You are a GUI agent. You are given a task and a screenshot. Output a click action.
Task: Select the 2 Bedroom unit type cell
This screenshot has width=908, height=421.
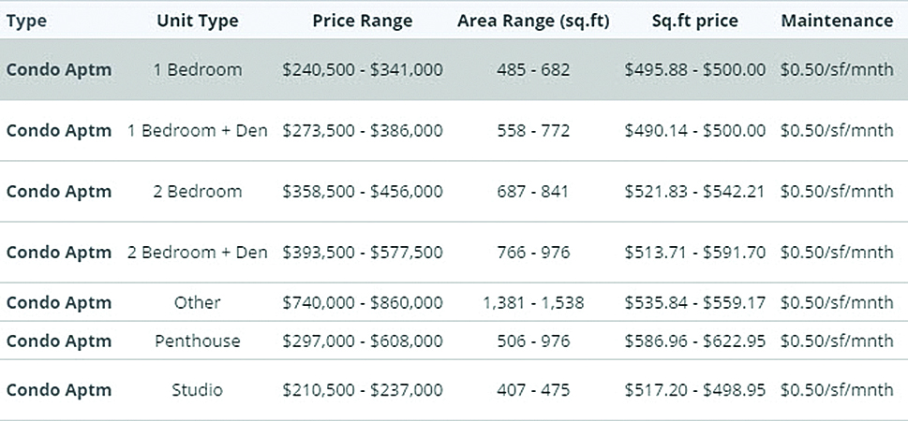point(198,192)
